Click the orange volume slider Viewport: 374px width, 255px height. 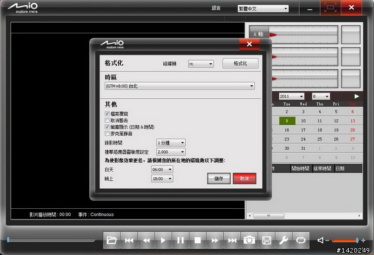point(345,240)
